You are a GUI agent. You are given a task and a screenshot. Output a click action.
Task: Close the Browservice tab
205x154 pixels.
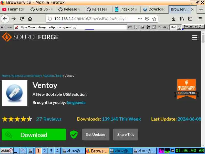click(192, 9)
